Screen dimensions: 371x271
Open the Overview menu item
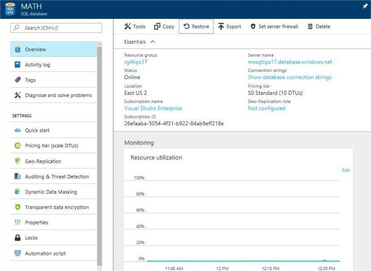point(54,49)
